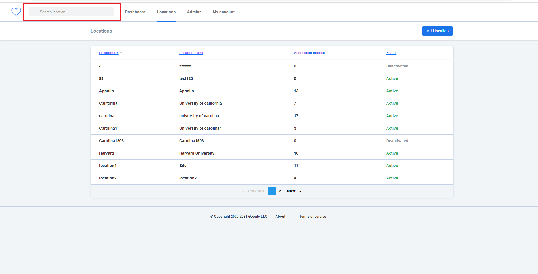Sort by Location ID column header

pos(108,53)
